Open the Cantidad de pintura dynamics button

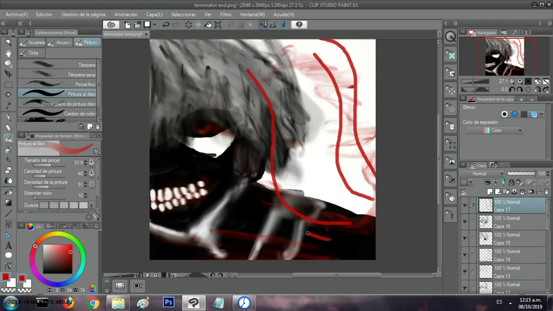tap(91, 173)
